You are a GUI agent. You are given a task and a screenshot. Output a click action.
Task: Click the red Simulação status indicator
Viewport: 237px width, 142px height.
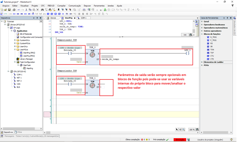pyautogui.click(x=180, y=140)
